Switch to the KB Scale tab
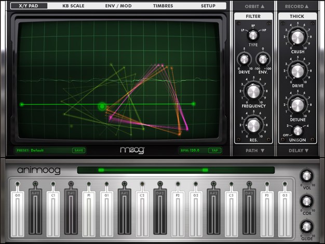 tap(73, 6)
